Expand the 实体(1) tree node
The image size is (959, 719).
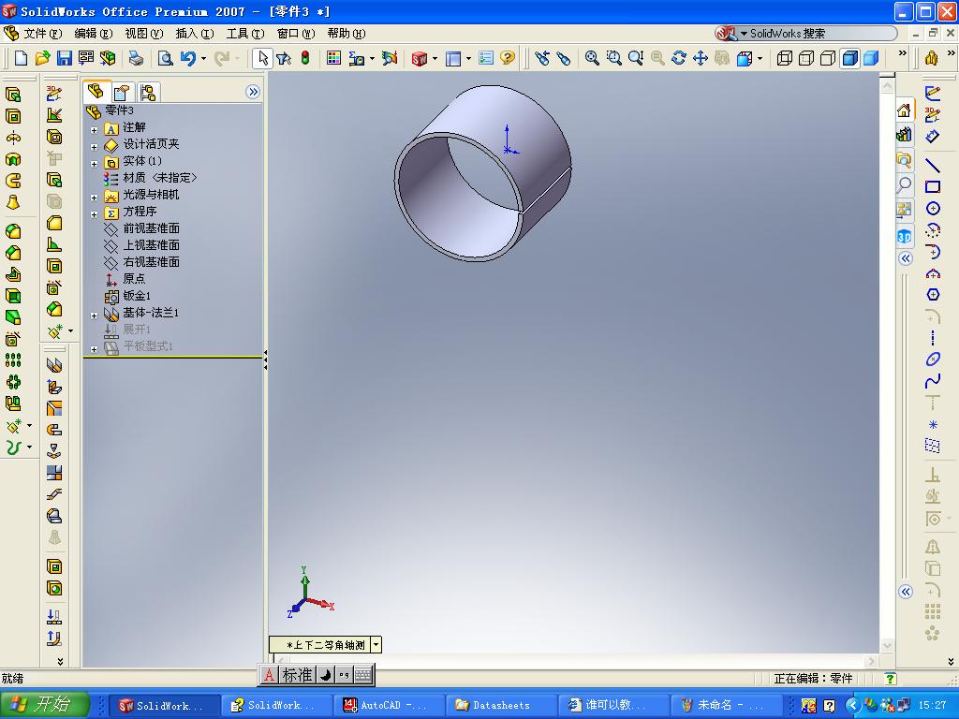click(x=95, y=164)
